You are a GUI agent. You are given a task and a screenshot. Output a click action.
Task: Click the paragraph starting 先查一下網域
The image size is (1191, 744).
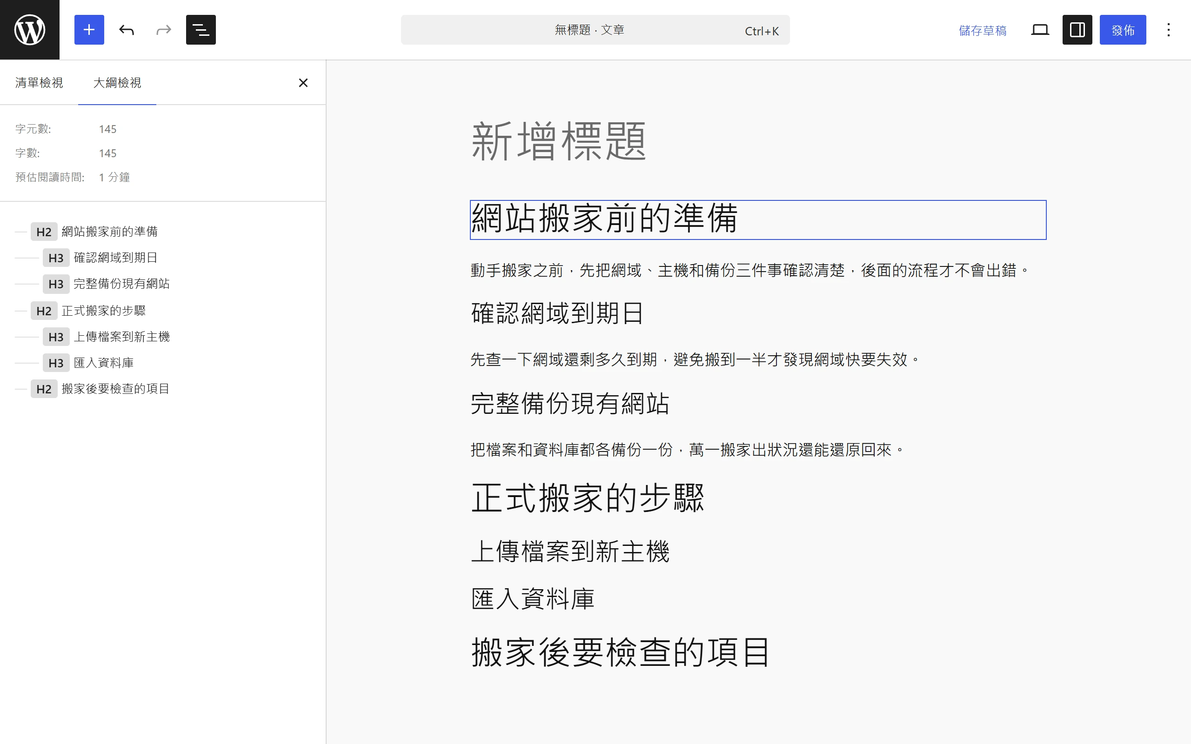click(758, 359)
